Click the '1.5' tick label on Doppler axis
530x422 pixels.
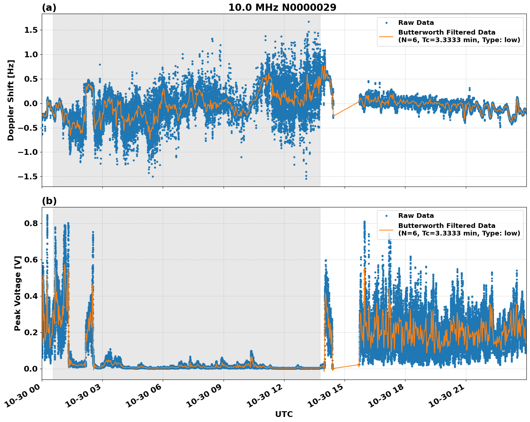tap(31, 30)
